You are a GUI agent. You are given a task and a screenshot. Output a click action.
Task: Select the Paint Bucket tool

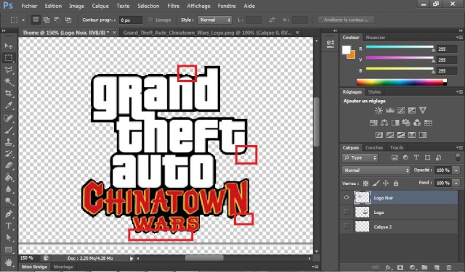9,177
